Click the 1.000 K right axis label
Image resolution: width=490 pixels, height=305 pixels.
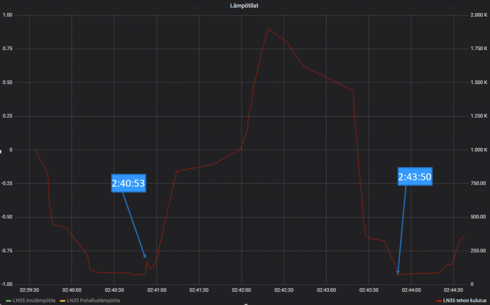pos(479,150)
